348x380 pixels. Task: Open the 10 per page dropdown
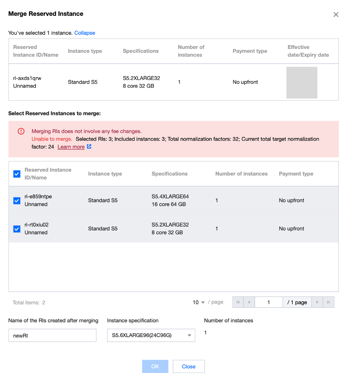coord(199,302)
